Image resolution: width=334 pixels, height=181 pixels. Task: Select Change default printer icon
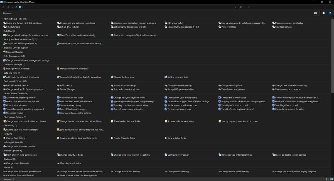pos(220,86)
